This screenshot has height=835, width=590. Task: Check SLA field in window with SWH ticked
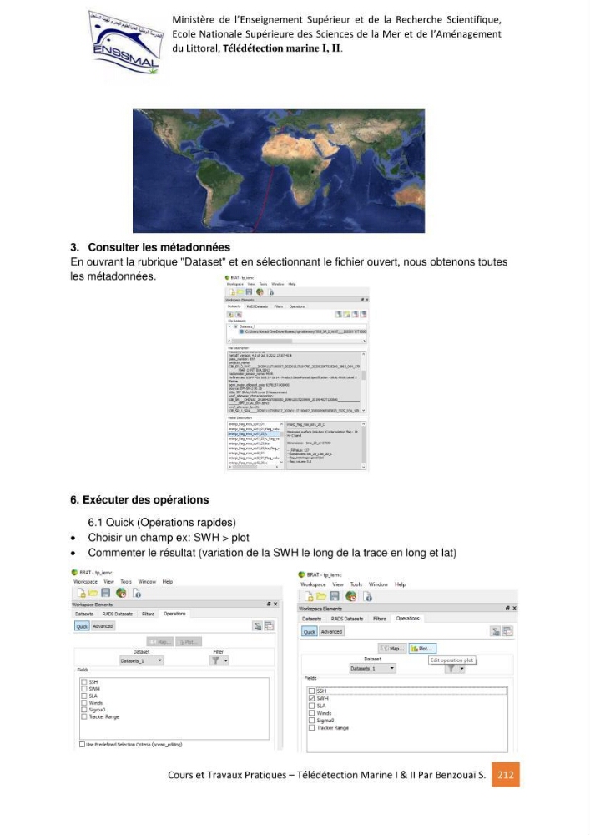point(312,706)
